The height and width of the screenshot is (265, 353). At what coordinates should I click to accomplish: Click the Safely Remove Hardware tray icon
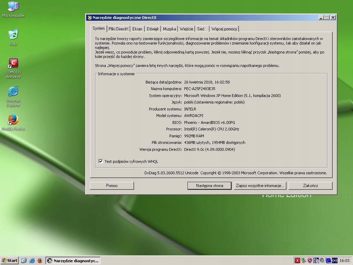point(304,261)
